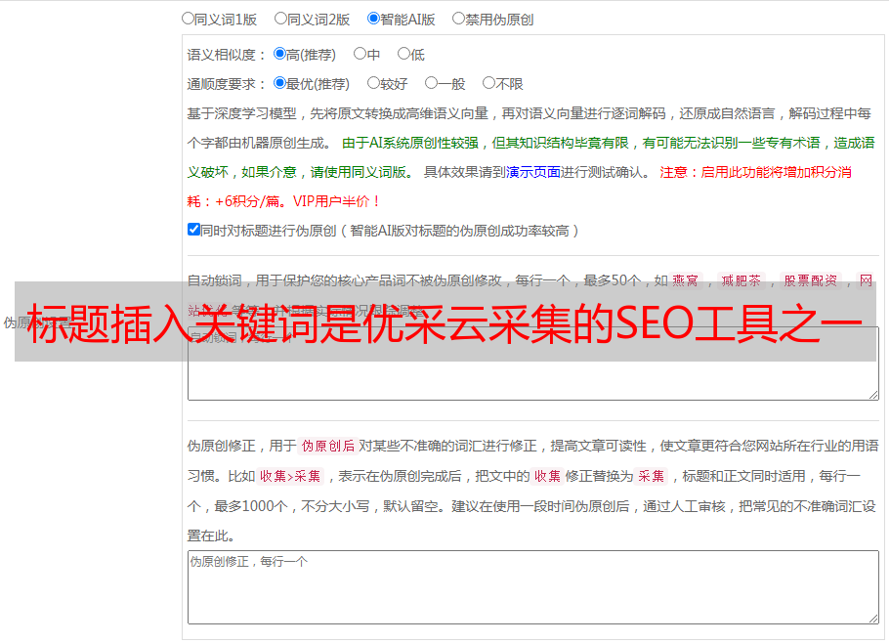Set 语义相似度 to 高(推荐)
The image size is (890, 643).
click(279, 54)
